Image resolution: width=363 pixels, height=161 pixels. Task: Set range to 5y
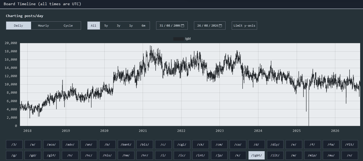tap(106, 26)
